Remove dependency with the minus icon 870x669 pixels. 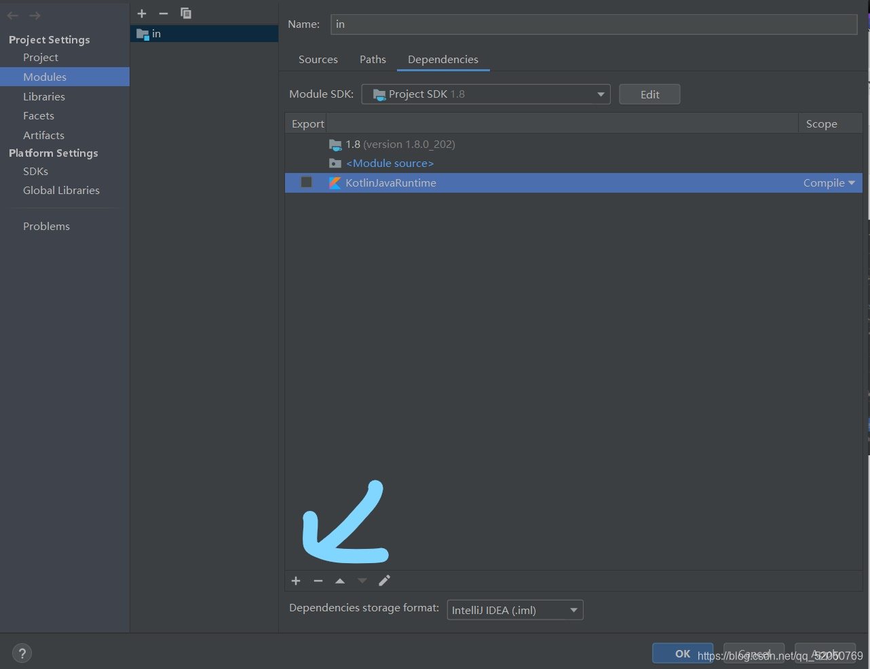point(318,581)
